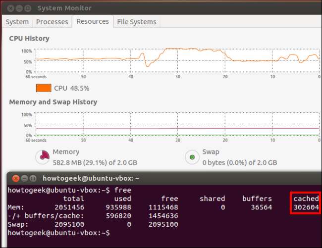Click the Swap pie chart icon
The image size is (322, 248).
[191, 157]
